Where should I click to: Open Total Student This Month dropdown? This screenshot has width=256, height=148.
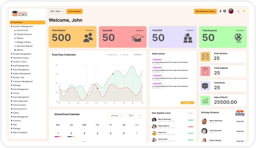point(90,30)
